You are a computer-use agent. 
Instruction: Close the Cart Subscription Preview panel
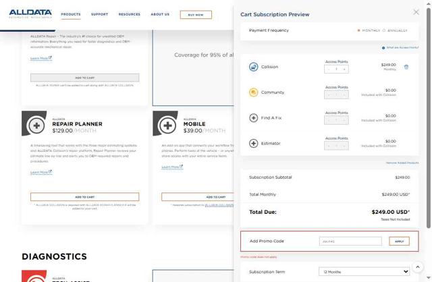(416, 12)
